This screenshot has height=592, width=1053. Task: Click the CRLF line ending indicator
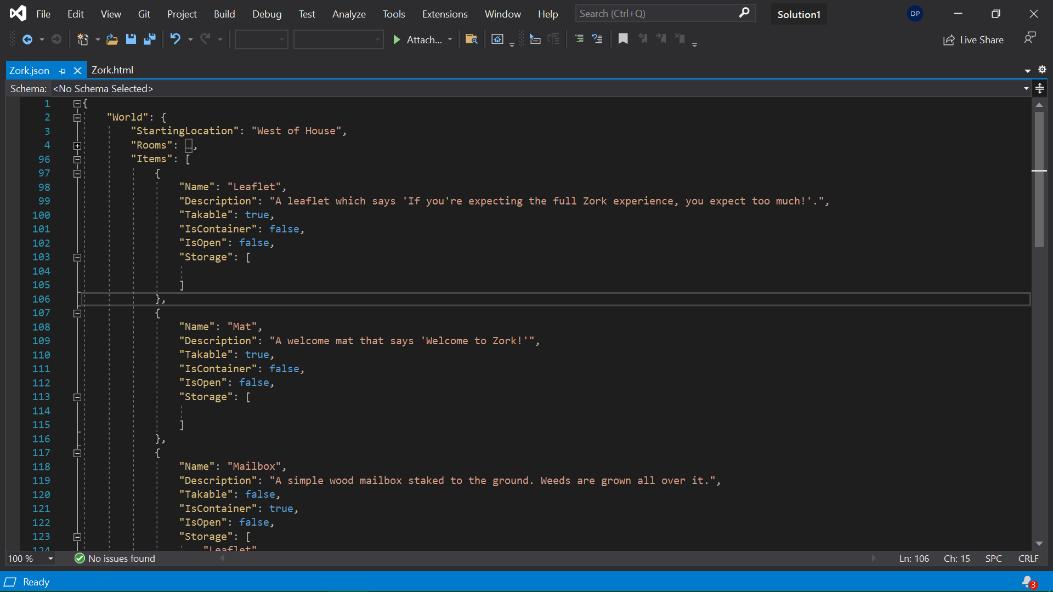(x=1028, y=559)
